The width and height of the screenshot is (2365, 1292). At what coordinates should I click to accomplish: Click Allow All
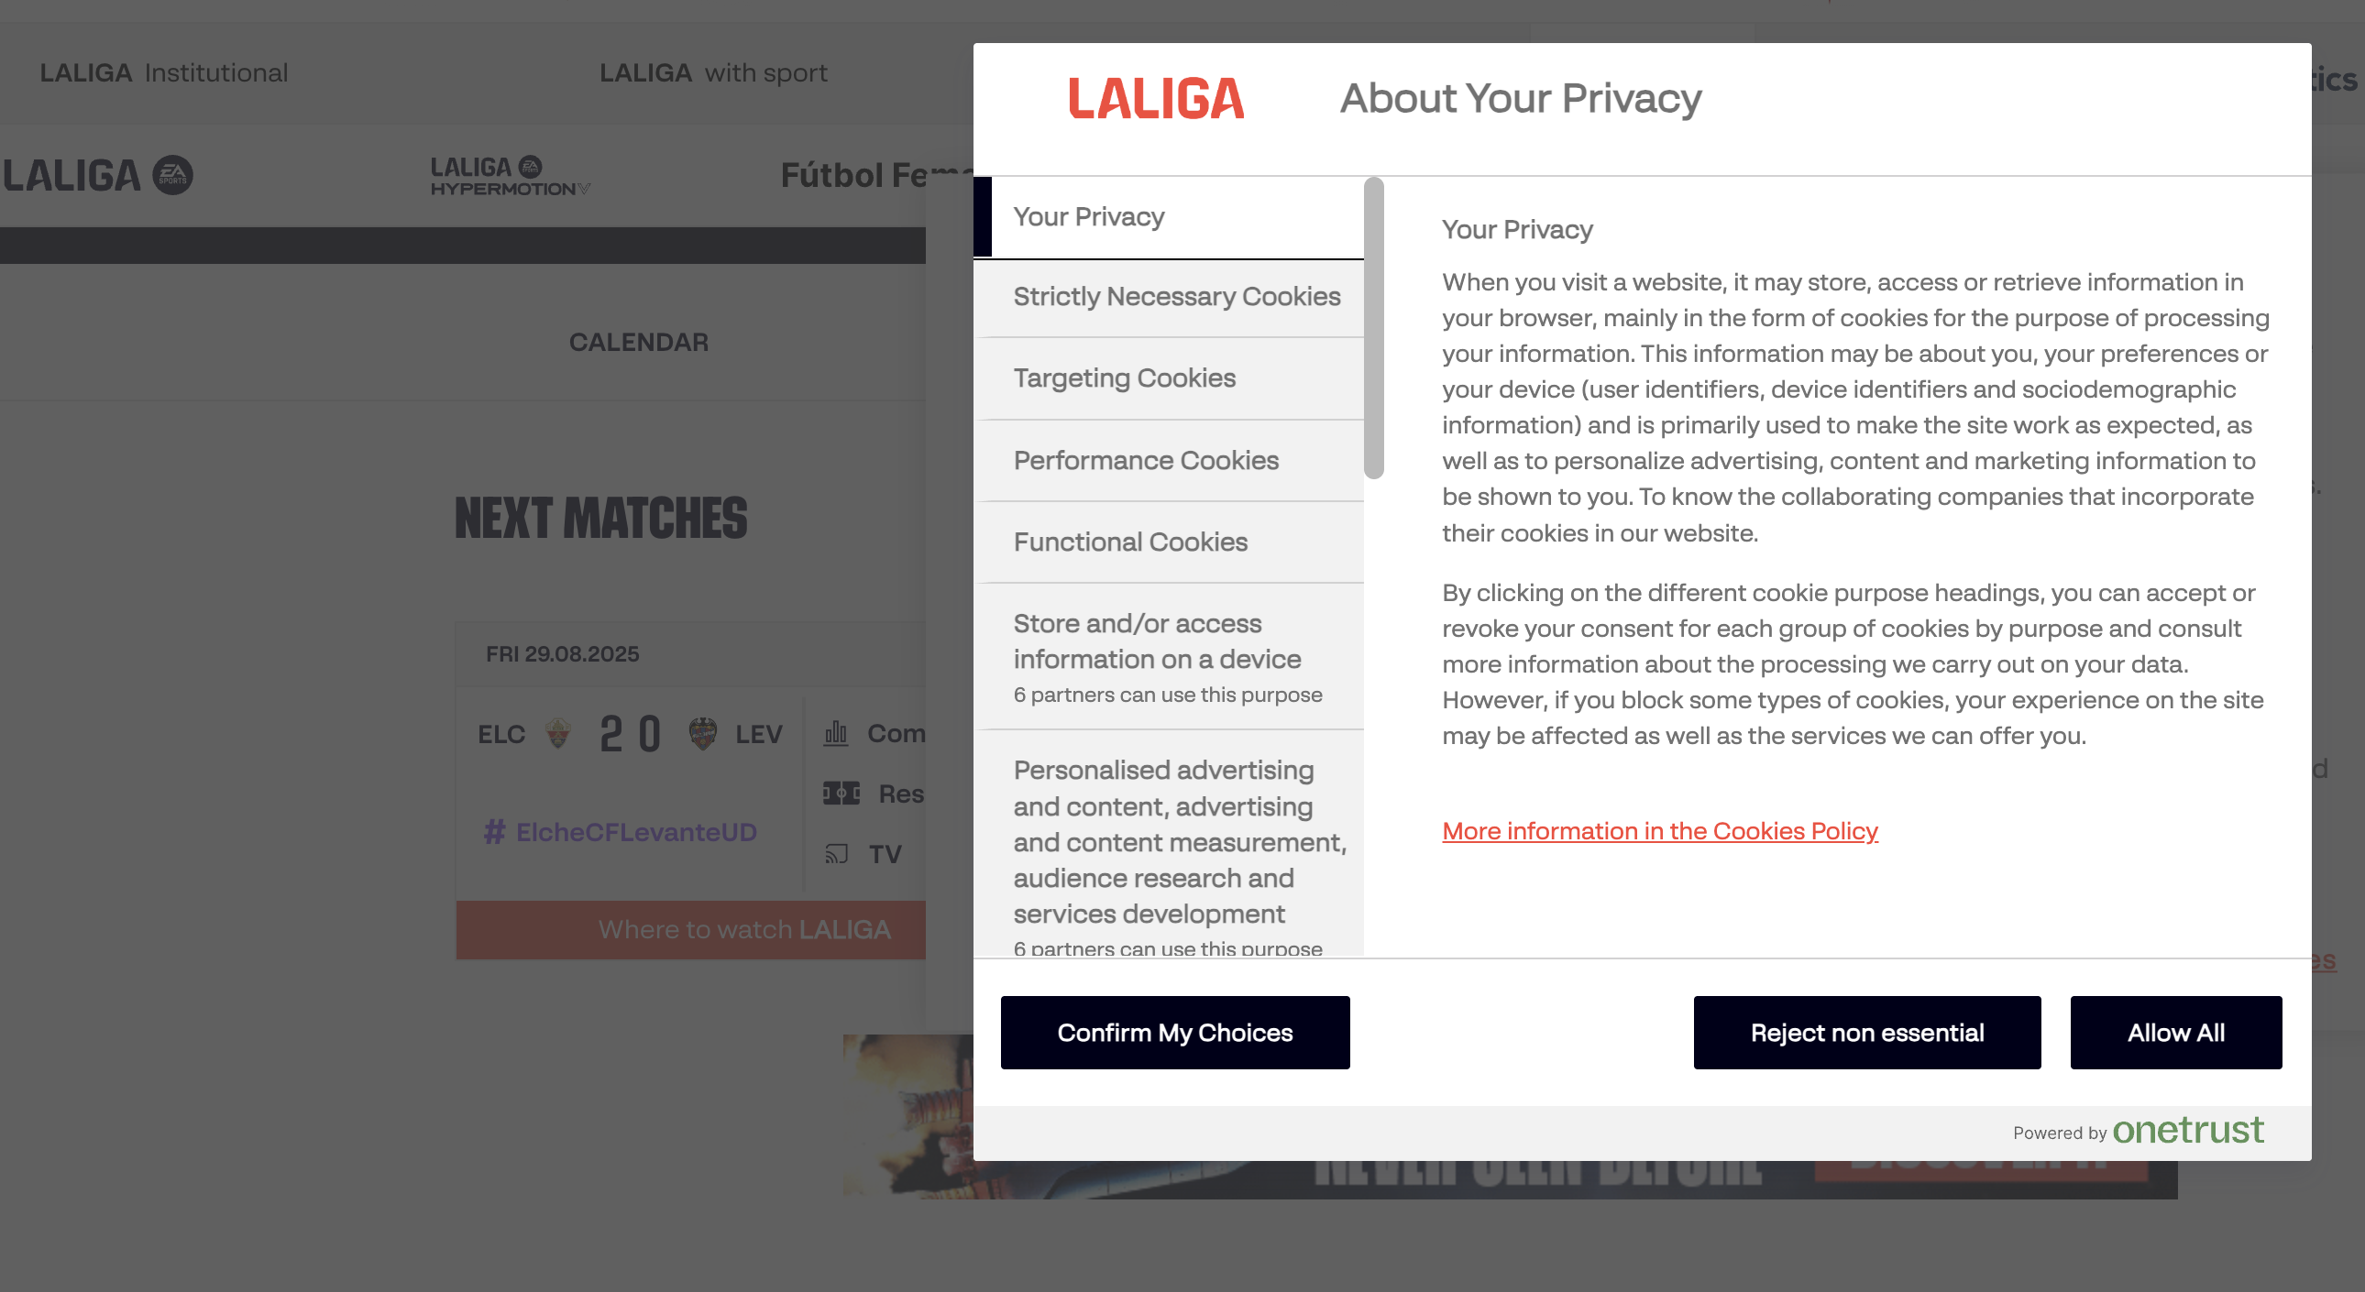coord(2176,1033)
